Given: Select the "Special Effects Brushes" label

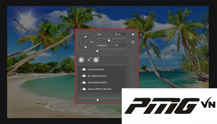Looking at the screenshot, I should [x=100, y=89].
